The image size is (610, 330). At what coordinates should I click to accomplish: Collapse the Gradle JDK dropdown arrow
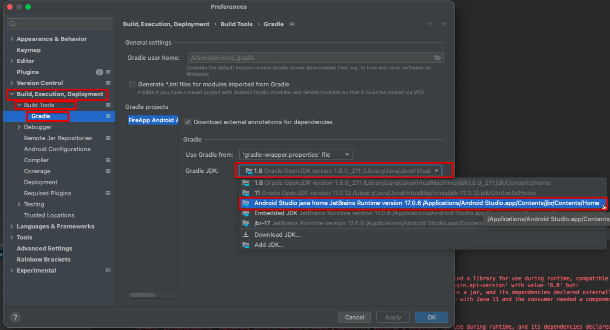[436, 171]
